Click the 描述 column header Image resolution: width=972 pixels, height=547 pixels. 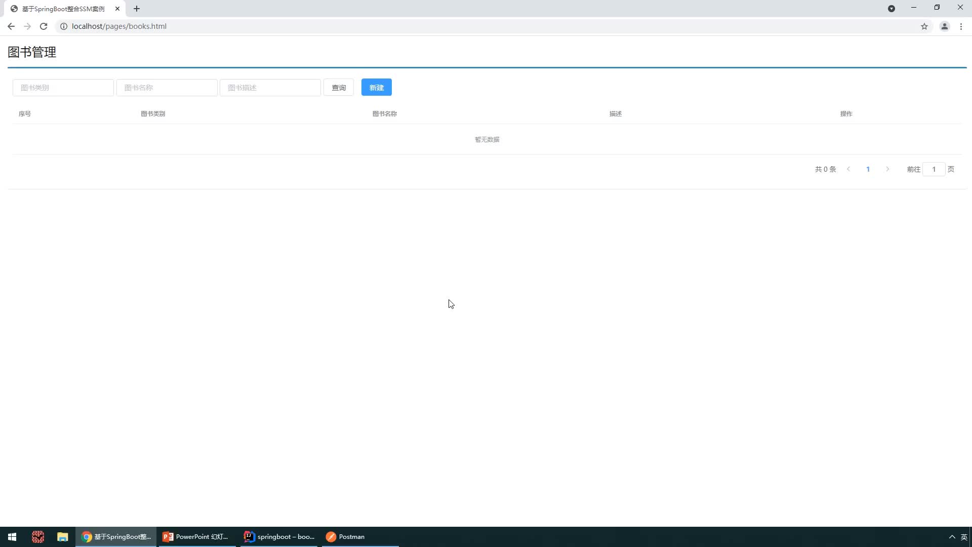616,114
